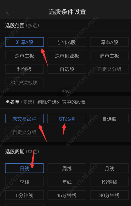
Task: Open 自定义分组 under blacklist
Action: click(x=24, y=132)
